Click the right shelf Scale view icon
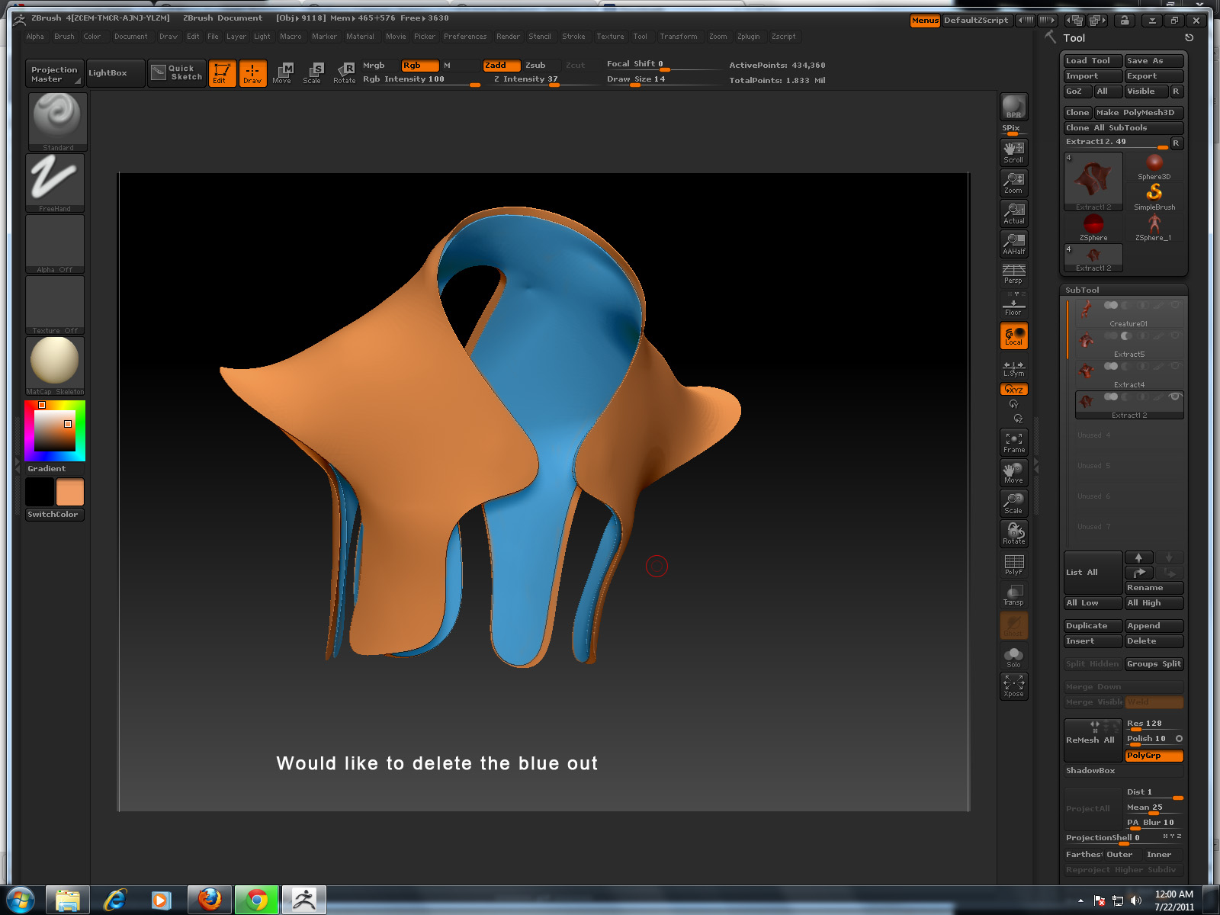The width and height of the screenshot is (1220, 915). (x=1013, y=503)
